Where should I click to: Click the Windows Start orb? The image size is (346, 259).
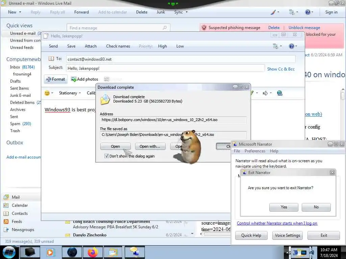click(x=9, y=252)
